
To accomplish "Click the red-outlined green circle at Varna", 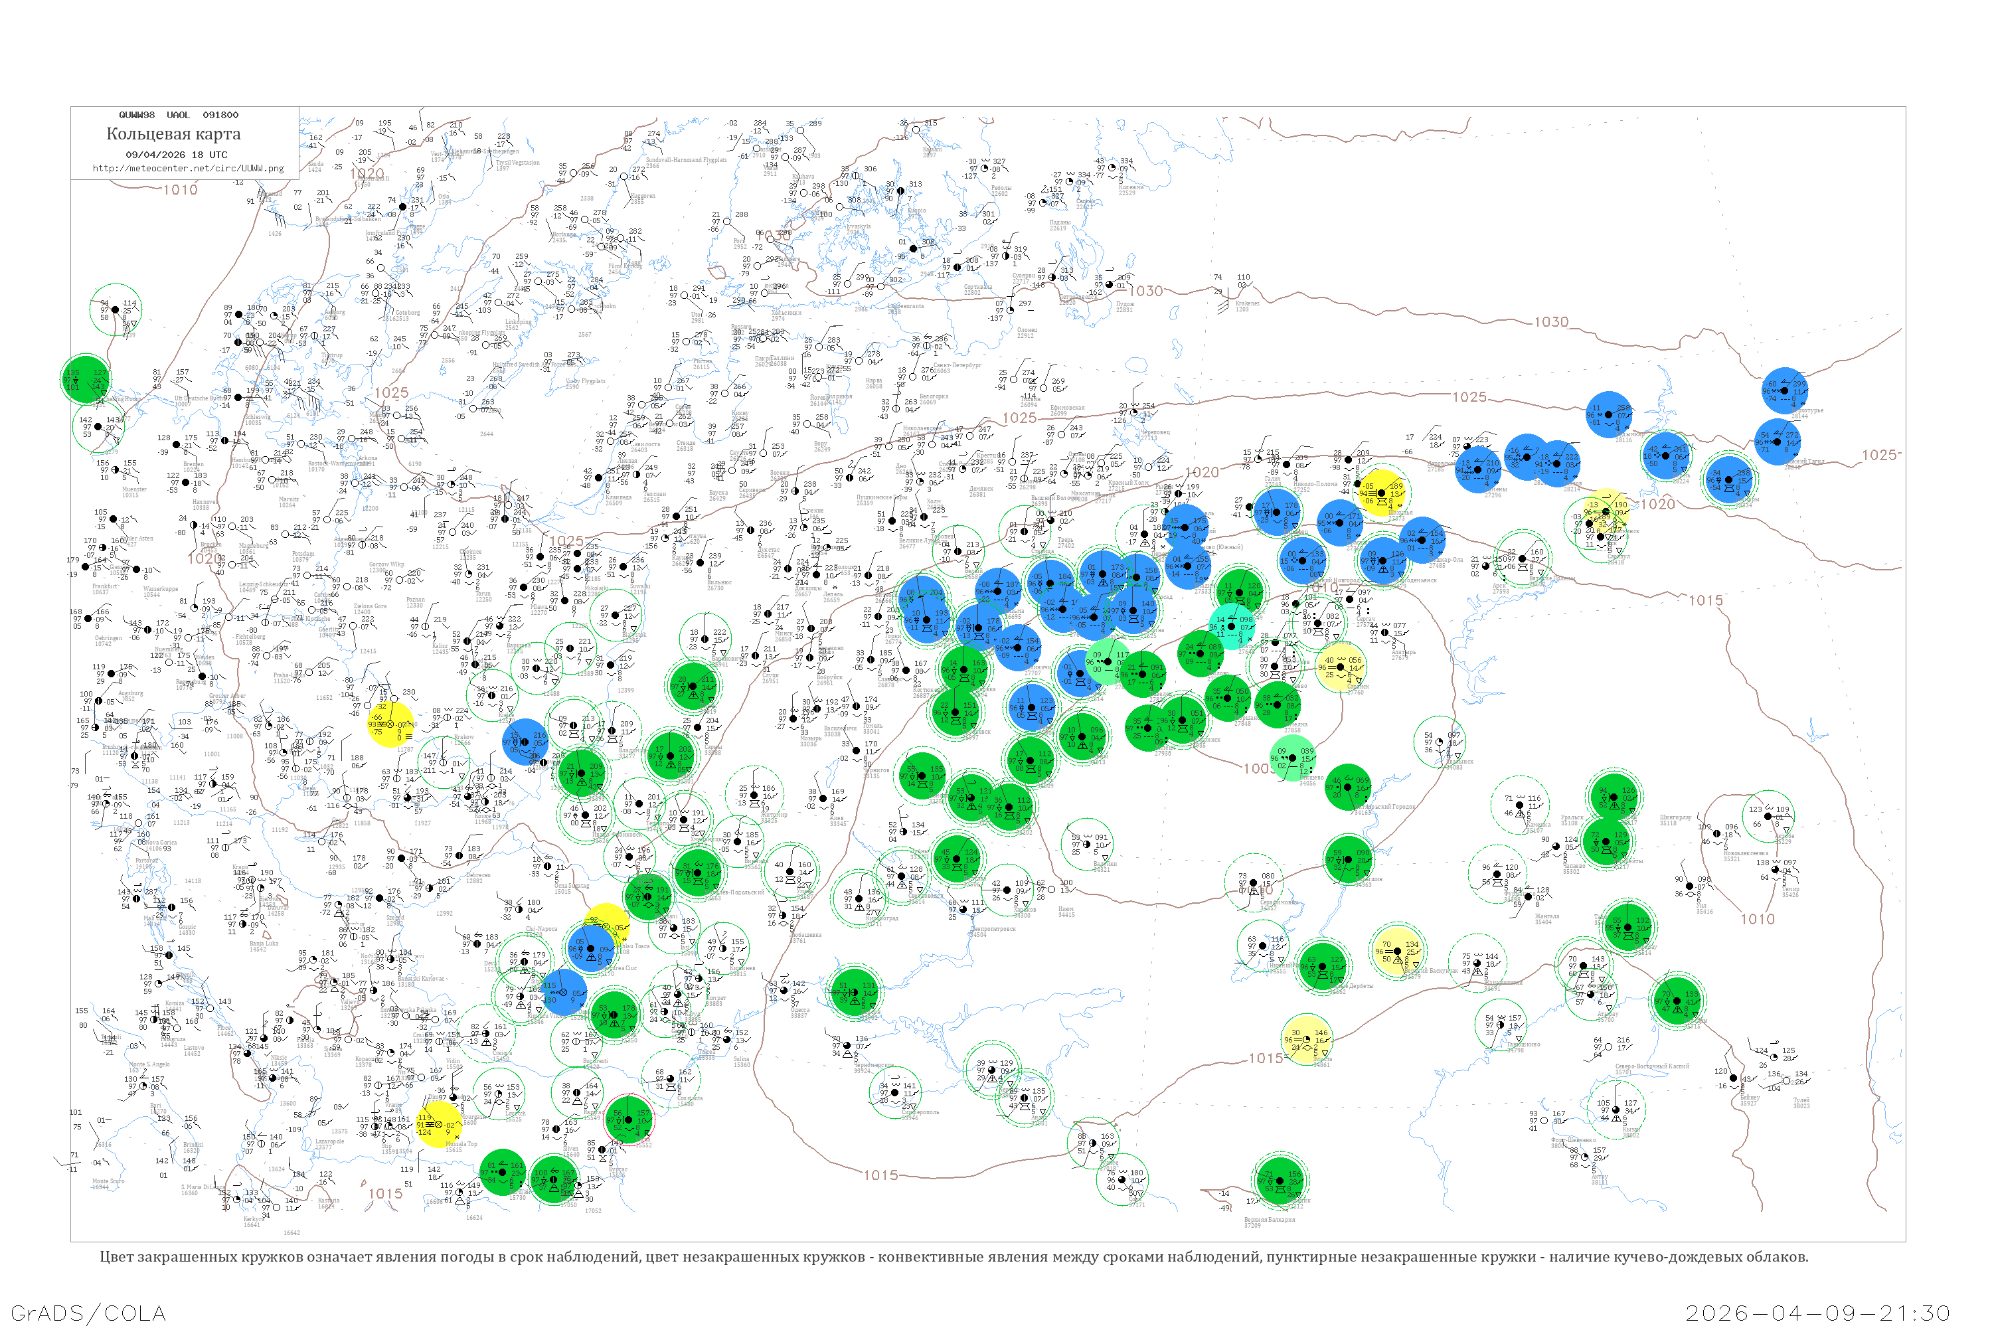I will click(628, 1120).
